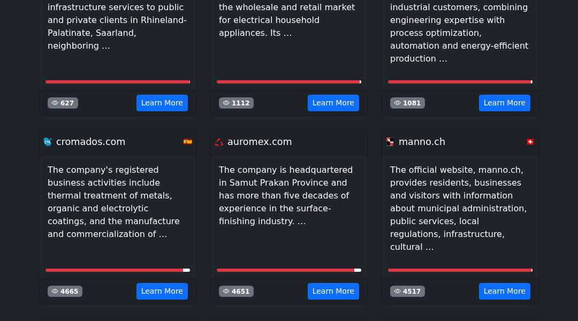Click the description starting "The official website, manno.ch"

pos(459,209)
